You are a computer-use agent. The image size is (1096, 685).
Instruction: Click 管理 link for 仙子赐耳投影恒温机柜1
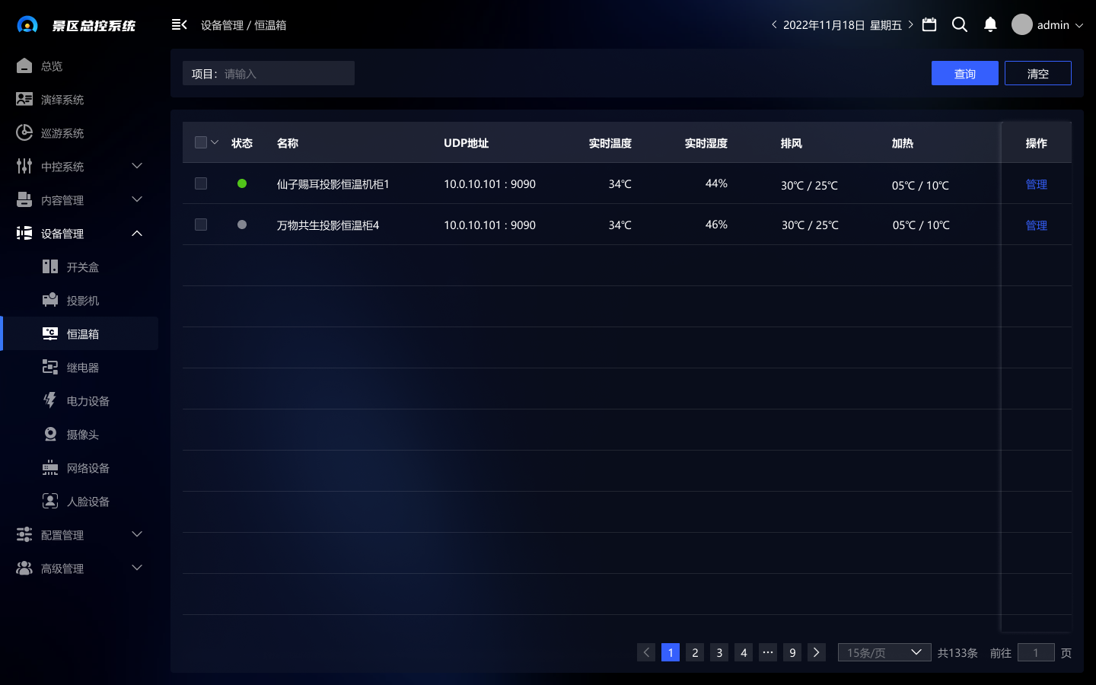point(1036,184)
